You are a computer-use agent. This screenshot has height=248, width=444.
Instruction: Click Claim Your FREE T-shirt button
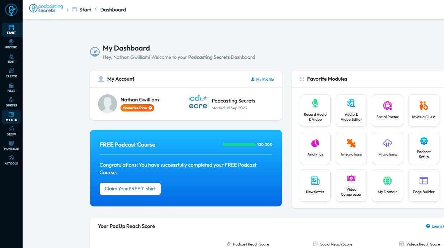130,189
